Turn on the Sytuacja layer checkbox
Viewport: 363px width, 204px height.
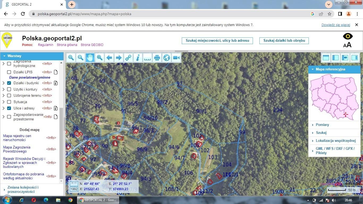click(x=9, y=102)
